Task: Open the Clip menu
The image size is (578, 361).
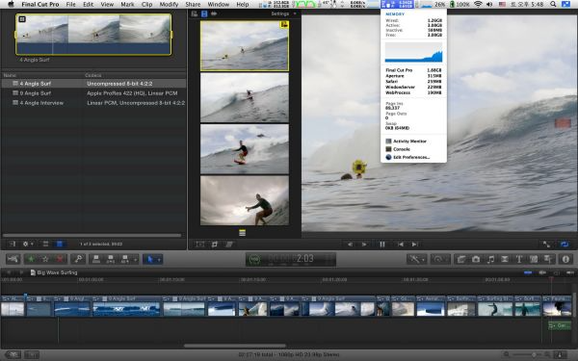Action: [x=146, y=5]
